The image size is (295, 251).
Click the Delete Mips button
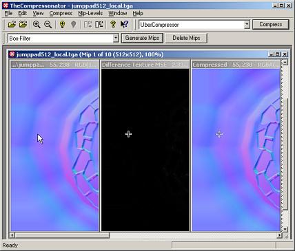pos(186,38)
